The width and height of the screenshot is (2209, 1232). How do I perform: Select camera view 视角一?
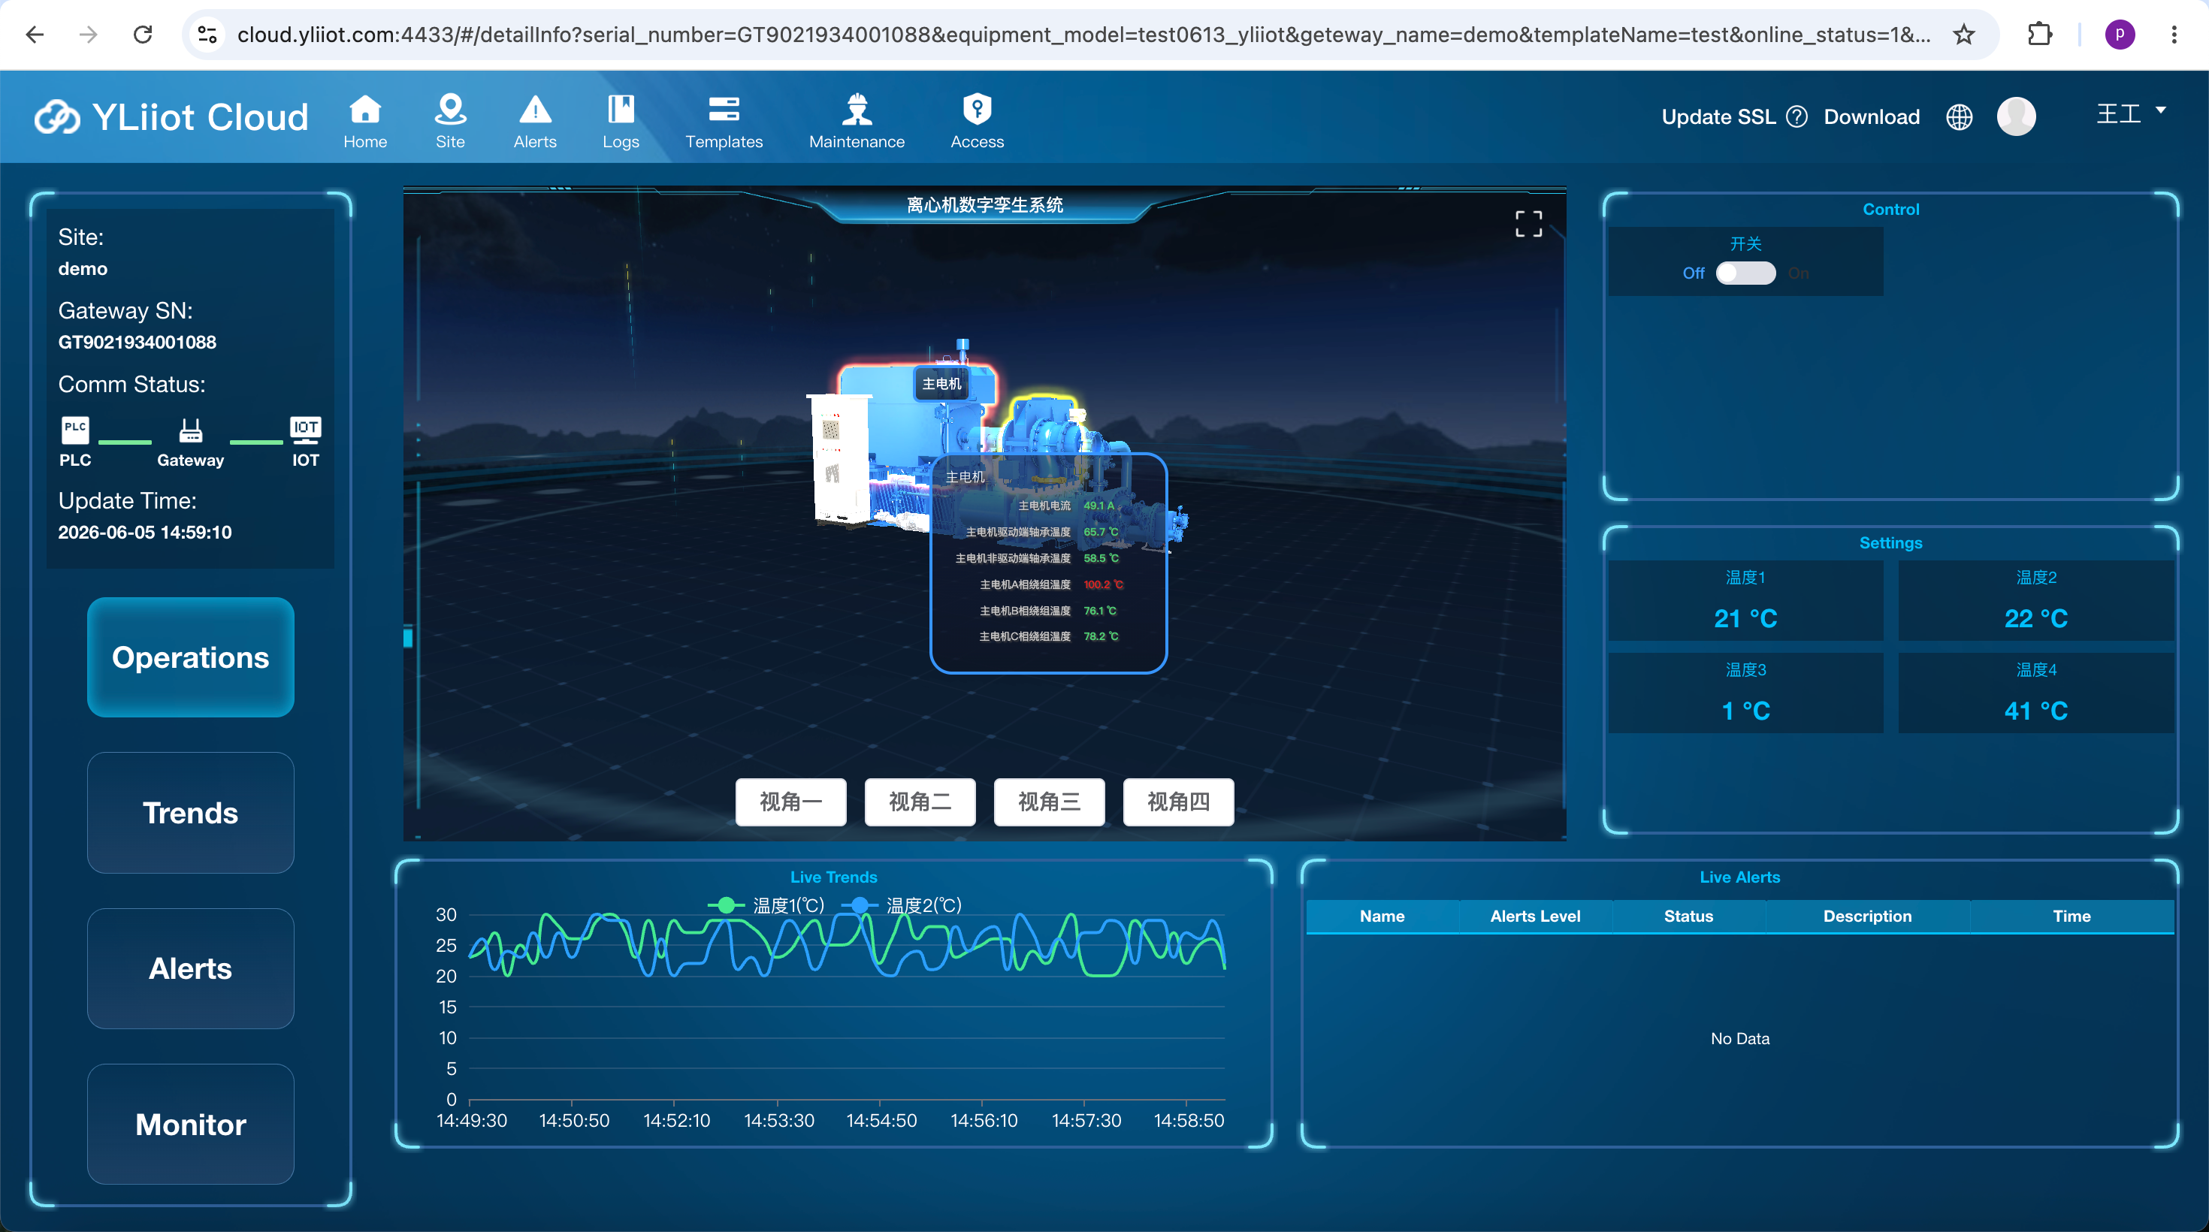790,802
